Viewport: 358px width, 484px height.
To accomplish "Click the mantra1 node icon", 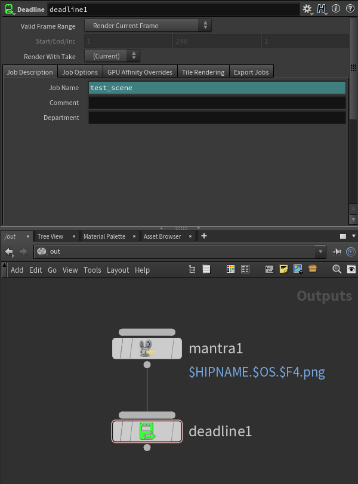I will click(x=147, y=348).
